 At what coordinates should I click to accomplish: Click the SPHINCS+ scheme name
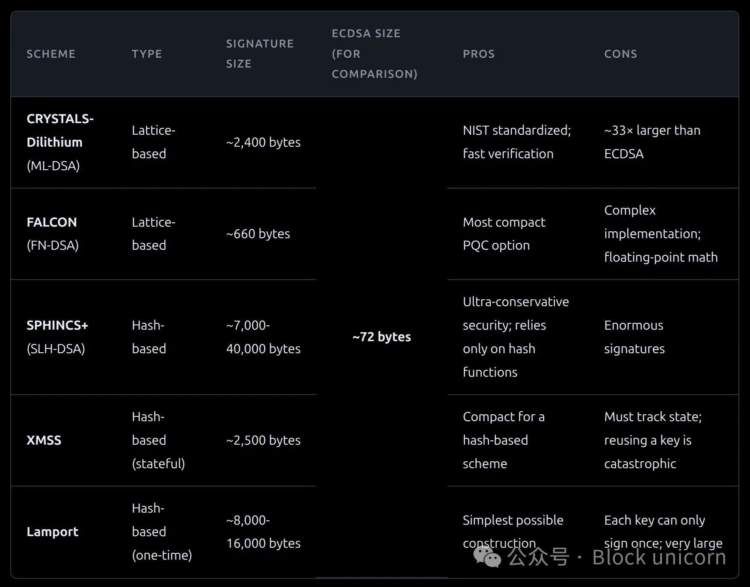(57, 325)
